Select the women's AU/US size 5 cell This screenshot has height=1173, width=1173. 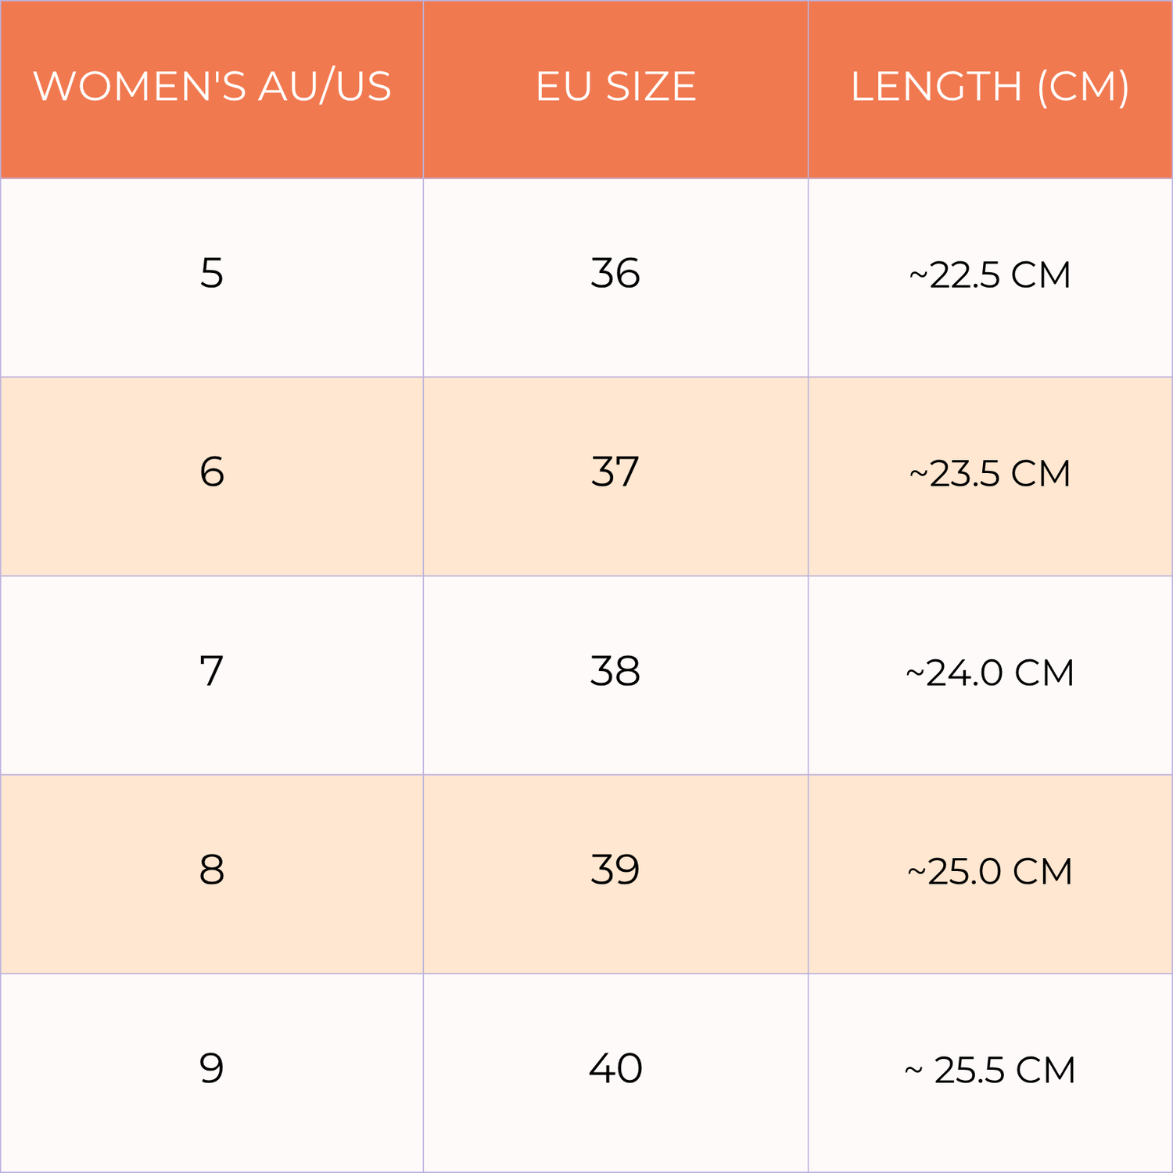click(x=212, y=274)
